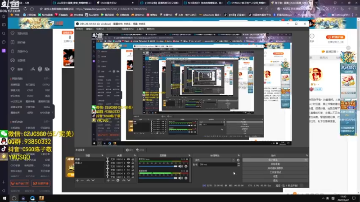Open OBS Studio from the Windows taskbar

tap(14, 198)
